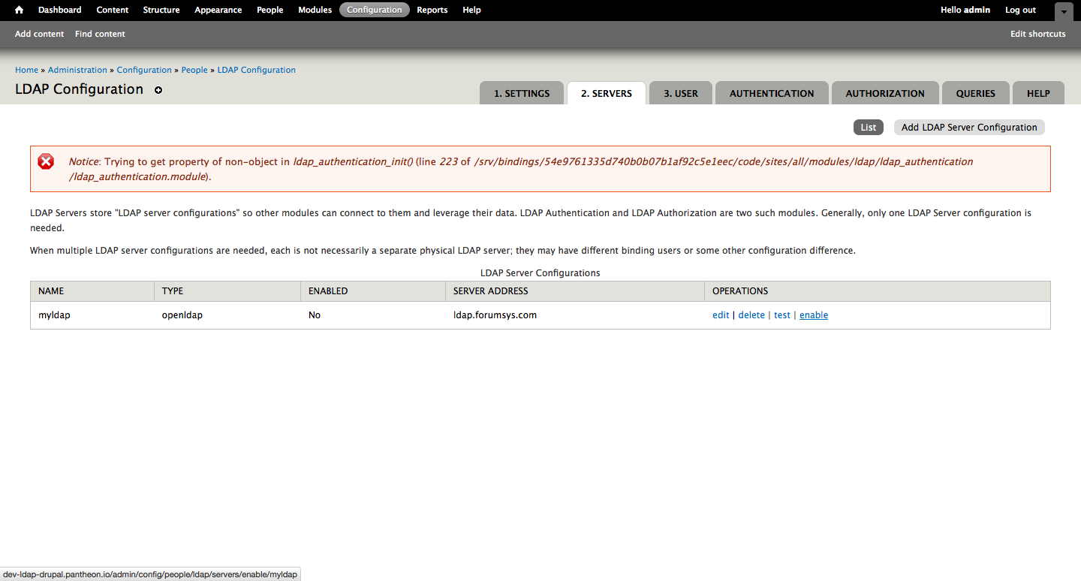
Task: Enable the myldap server
Action: 814,315
